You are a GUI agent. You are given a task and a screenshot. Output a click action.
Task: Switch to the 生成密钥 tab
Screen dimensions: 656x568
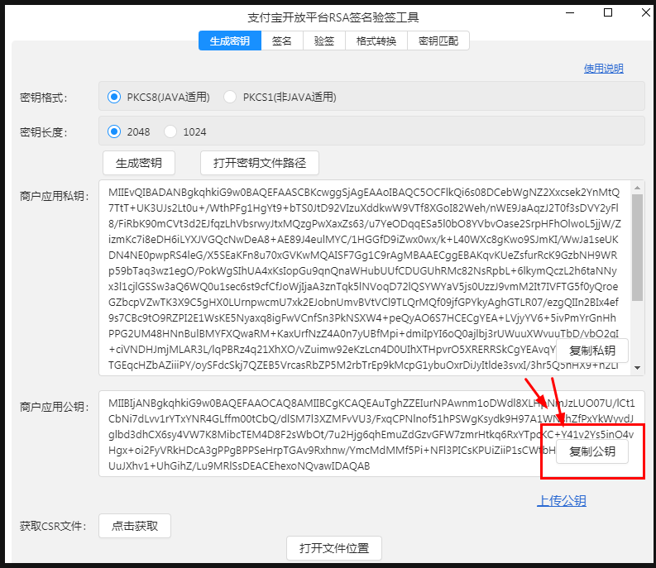point(230,41)
